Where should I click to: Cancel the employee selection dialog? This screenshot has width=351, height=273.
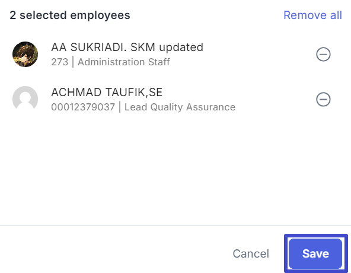[x=251, y=254]
